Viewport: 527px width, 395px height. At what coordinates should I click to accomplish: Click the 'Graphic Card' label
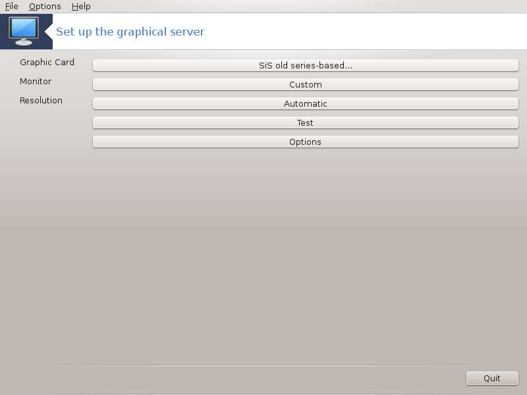(x=47, y=63)
